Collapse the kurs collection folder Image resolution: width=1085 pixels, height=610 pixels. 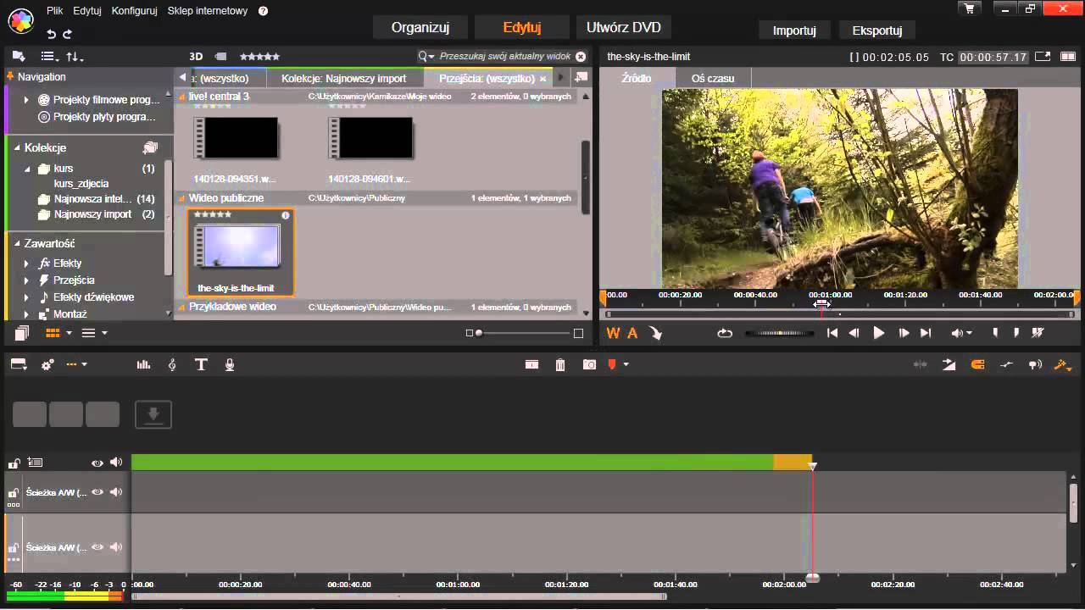[28, 169]
